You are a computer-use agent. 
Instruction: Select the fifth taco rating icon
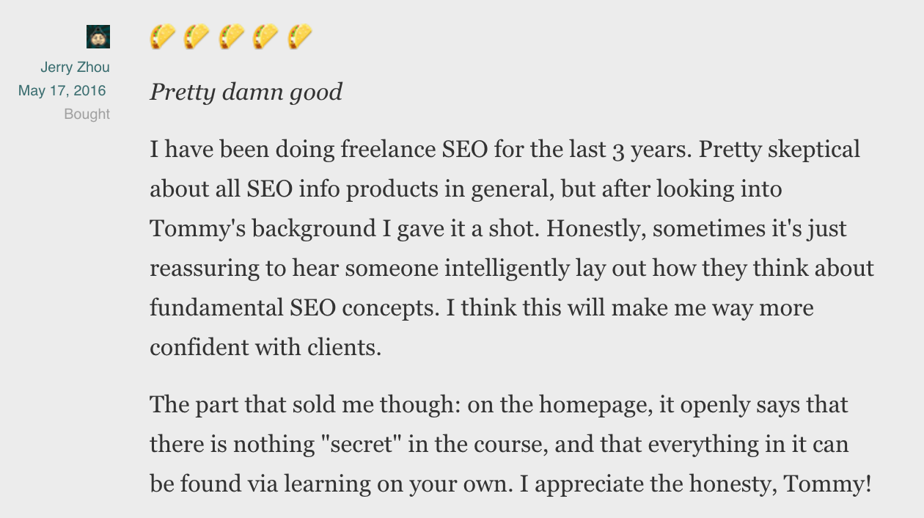(x=300, y=36)
